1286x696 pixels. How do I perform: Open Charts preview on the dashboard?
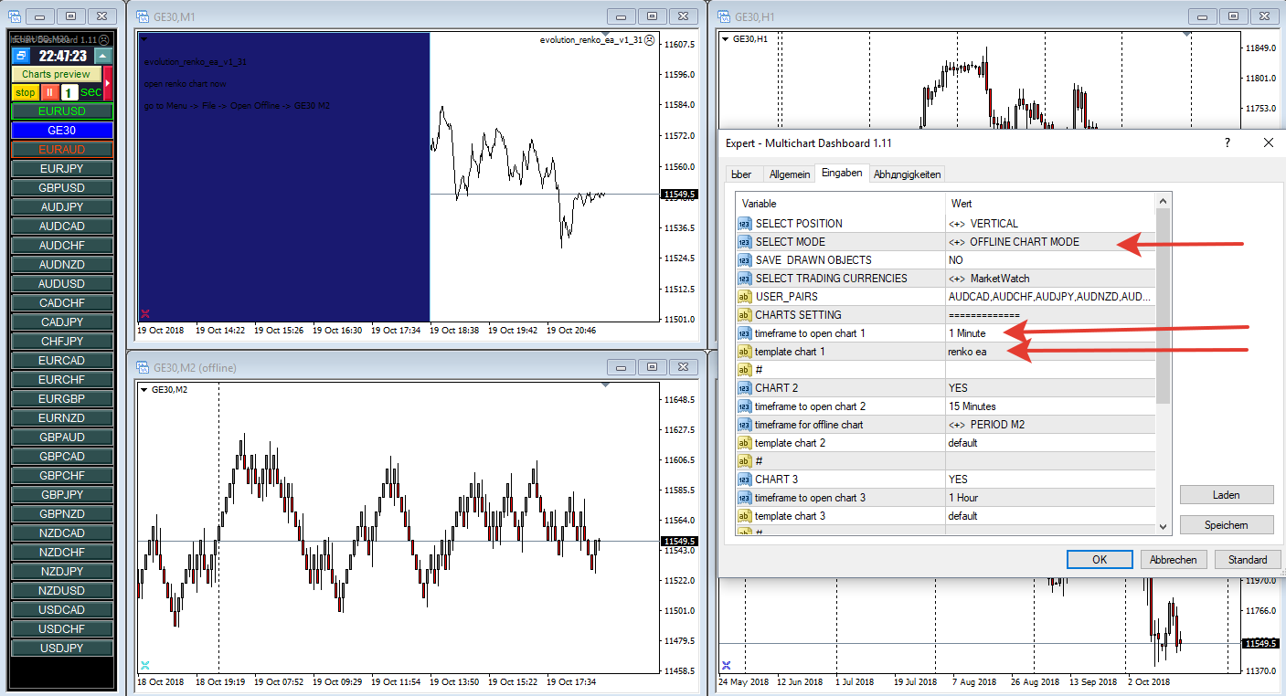[x=57, y=74]
